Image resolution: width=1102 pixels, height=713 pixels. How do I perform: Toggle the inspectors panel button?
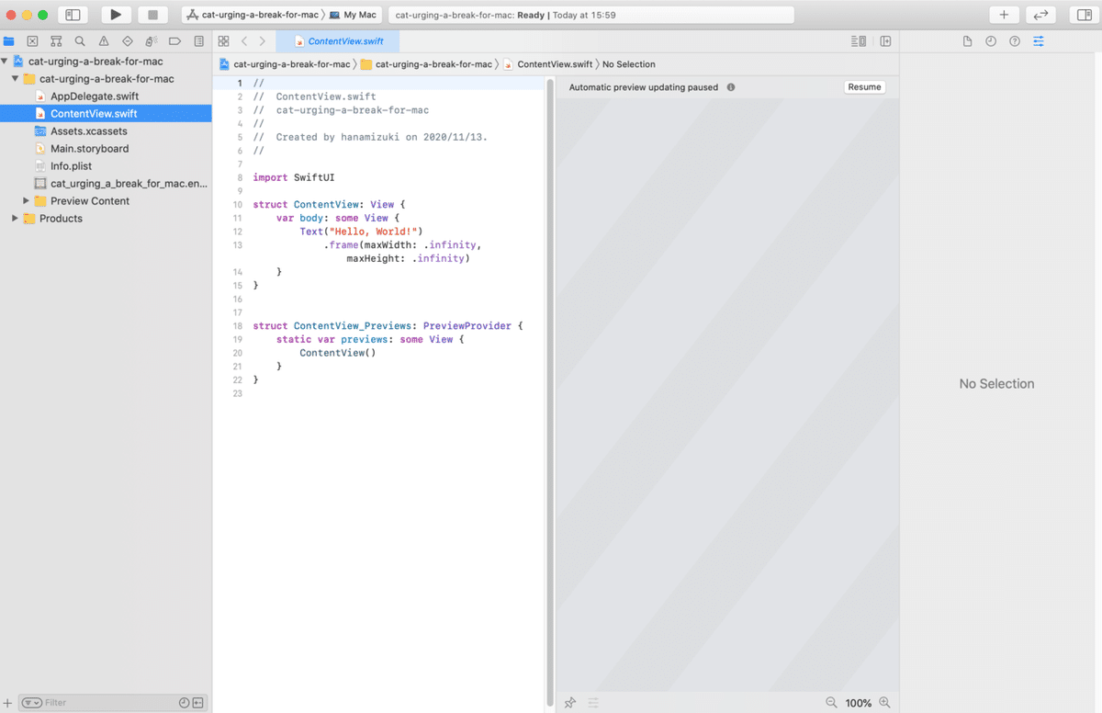pos(1085,15)
